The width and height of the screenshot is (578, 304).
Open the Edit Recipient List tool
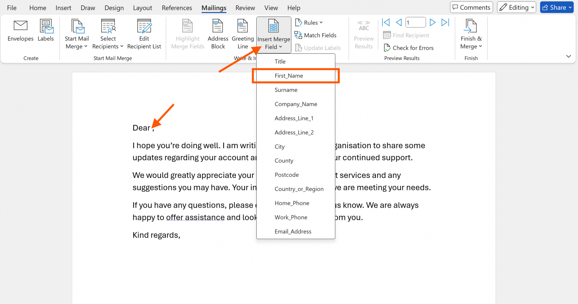pos(144,34)
